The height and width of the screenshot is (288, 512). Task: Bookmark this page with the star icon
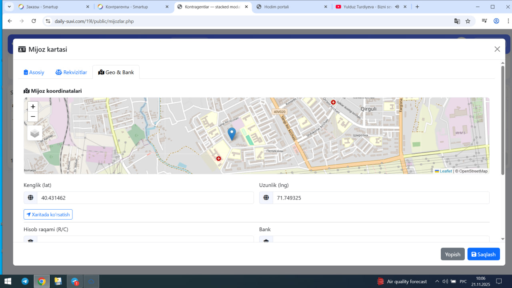point(468,21)
